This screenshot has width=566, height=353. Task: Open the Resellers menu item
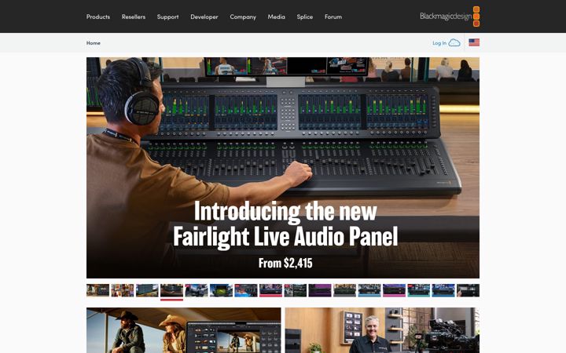(133, 16)
